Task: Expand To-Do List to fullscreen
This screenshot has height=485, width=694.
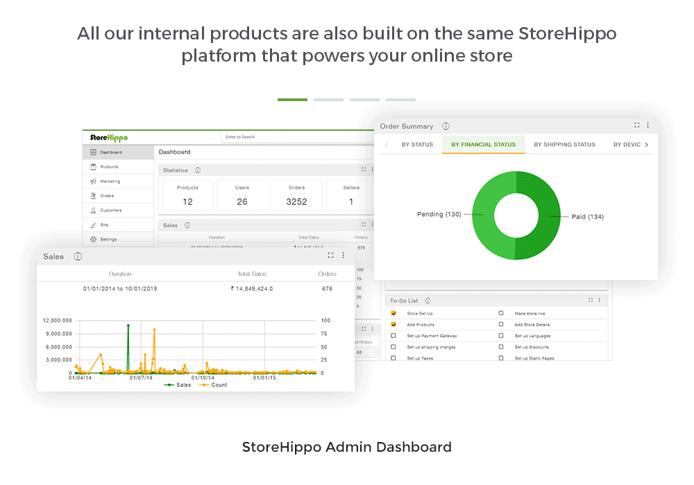Action: click(591, 299)
